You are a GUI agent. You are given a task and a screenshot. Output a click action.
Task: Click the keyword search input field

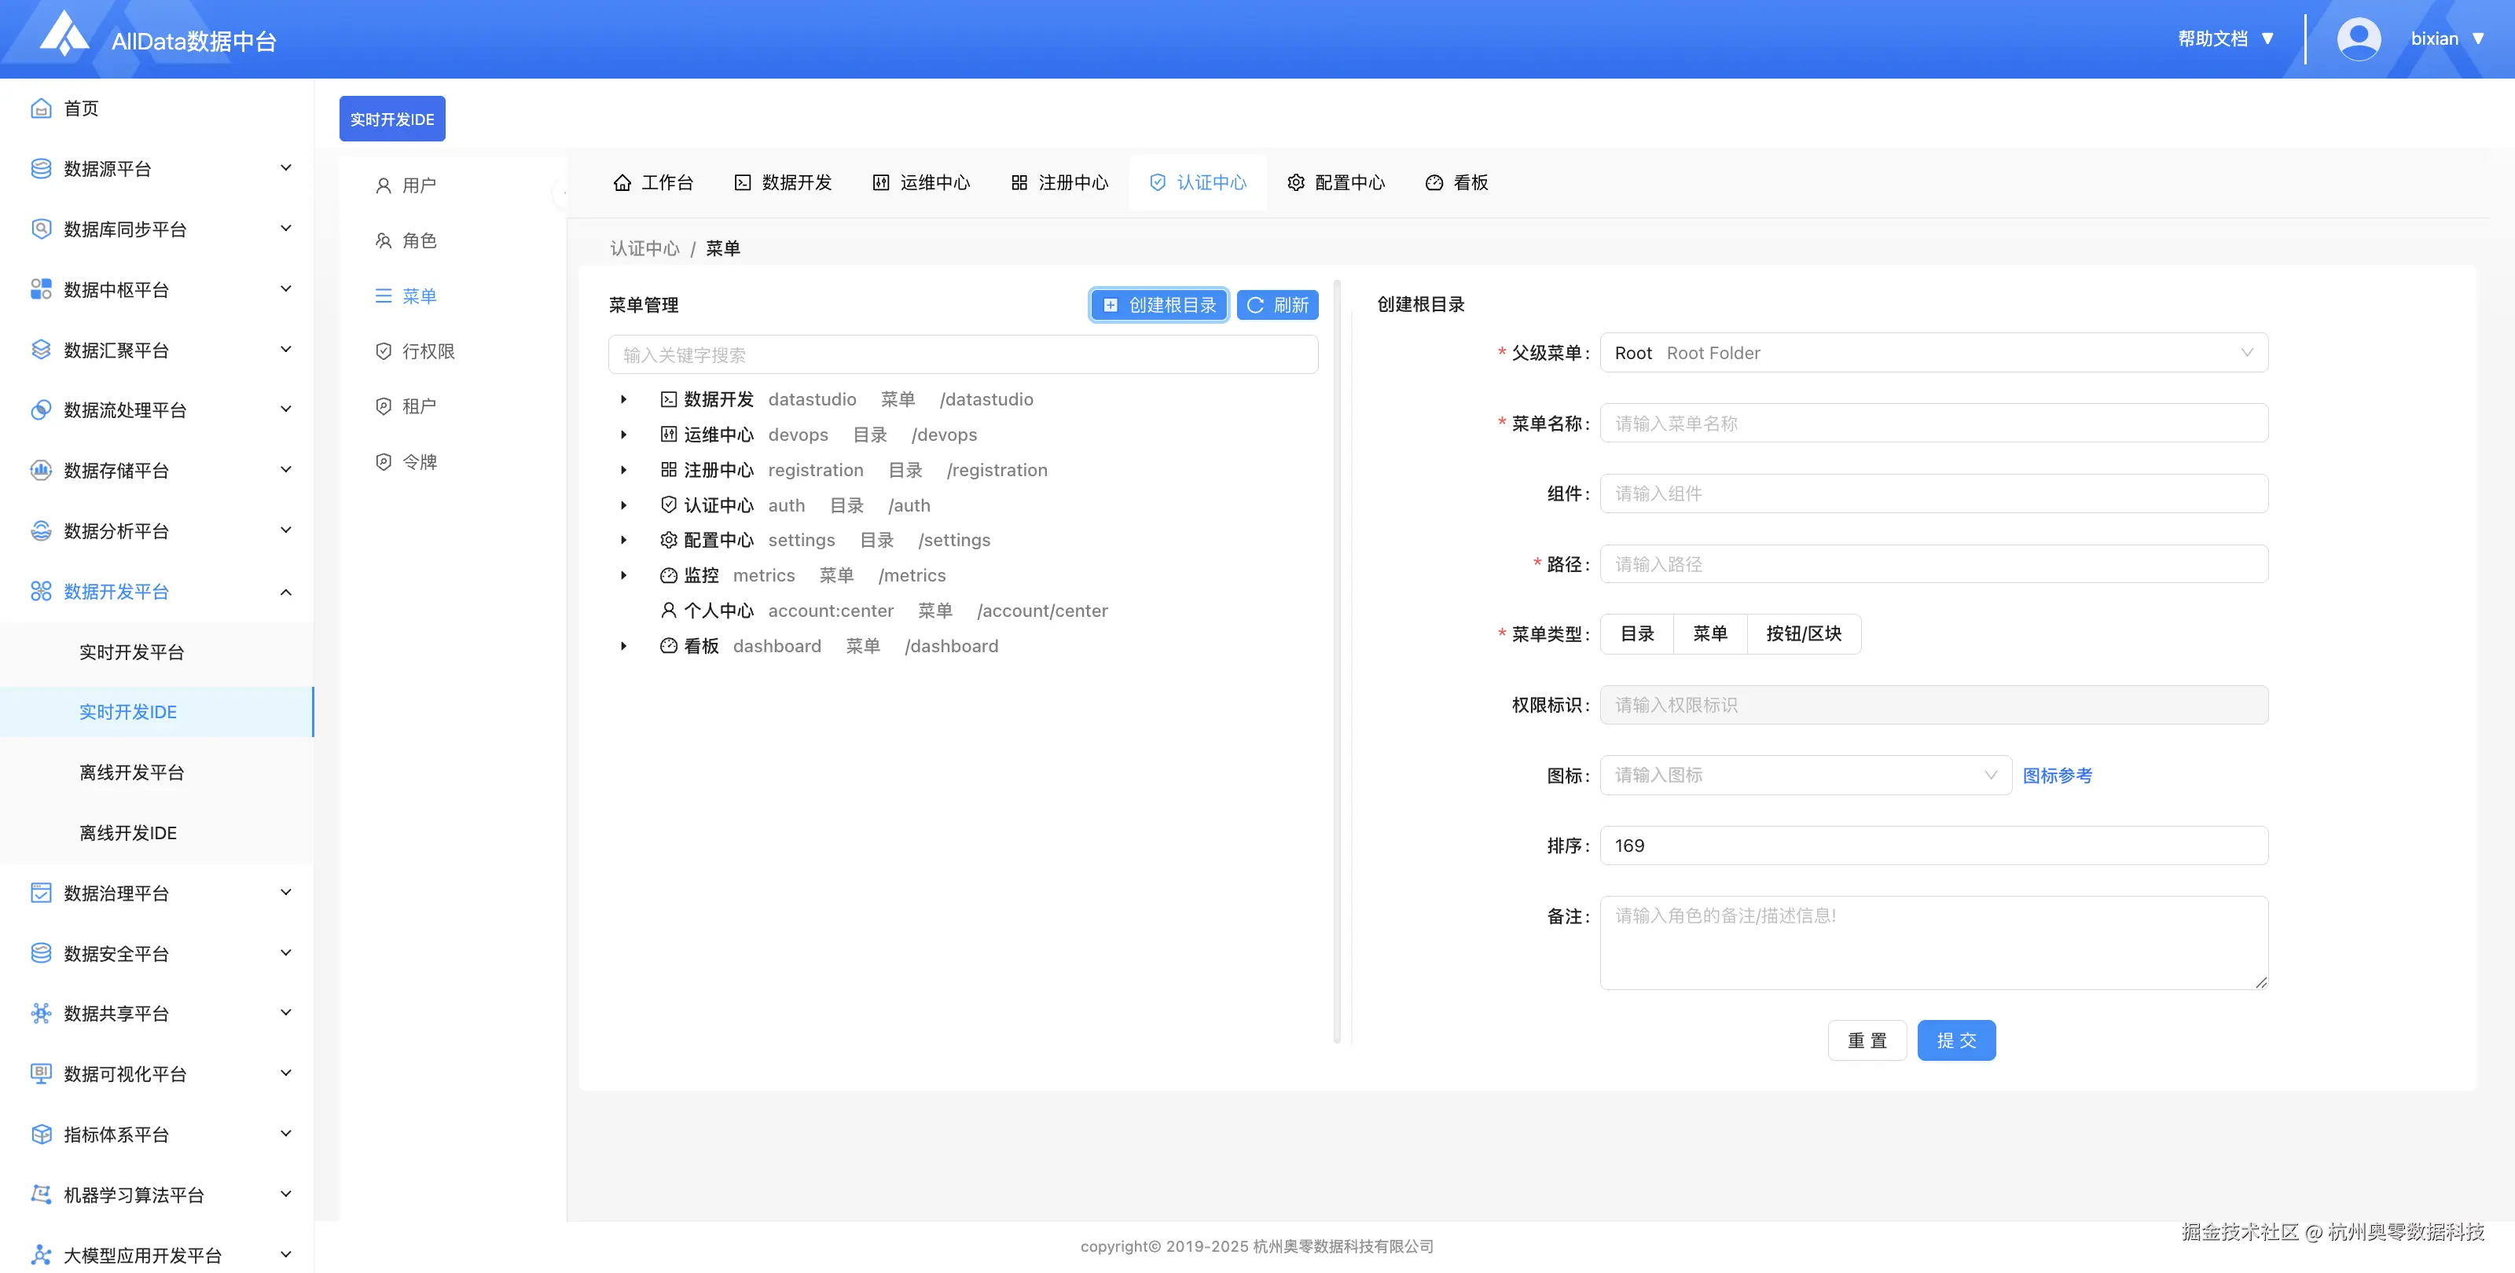tap(963, 354)
